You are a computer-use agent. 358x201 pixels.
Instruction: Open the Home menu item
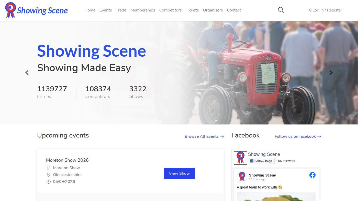(90, 10)
